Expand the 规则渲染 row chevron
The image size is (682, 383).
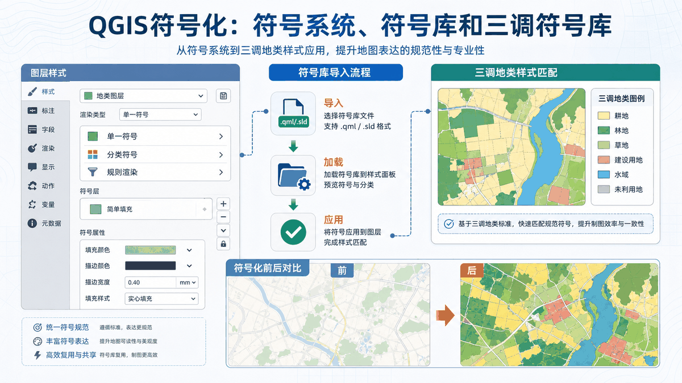point(221,172)
